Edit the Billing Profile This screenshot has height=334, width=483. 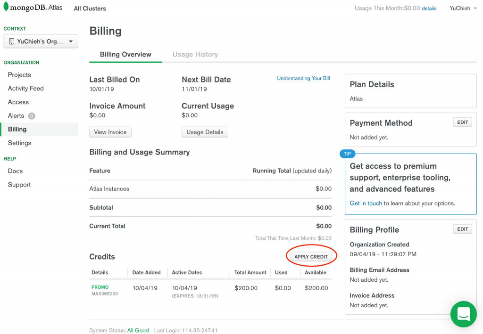tap(462, 229)
